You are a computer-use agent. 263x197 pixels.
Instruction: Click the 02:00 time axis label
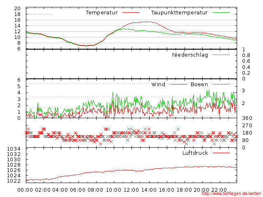[43, 190]
